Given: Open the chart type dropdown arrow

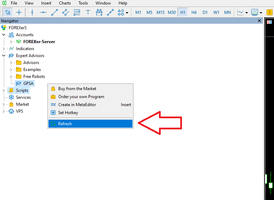Looking at the screenshot, I should pyautogui.click(x=247, y=13).
